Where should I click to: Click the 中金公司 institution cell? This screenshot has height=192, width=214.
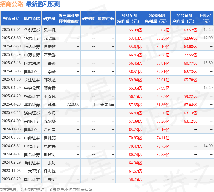click(x=32, y=88)
